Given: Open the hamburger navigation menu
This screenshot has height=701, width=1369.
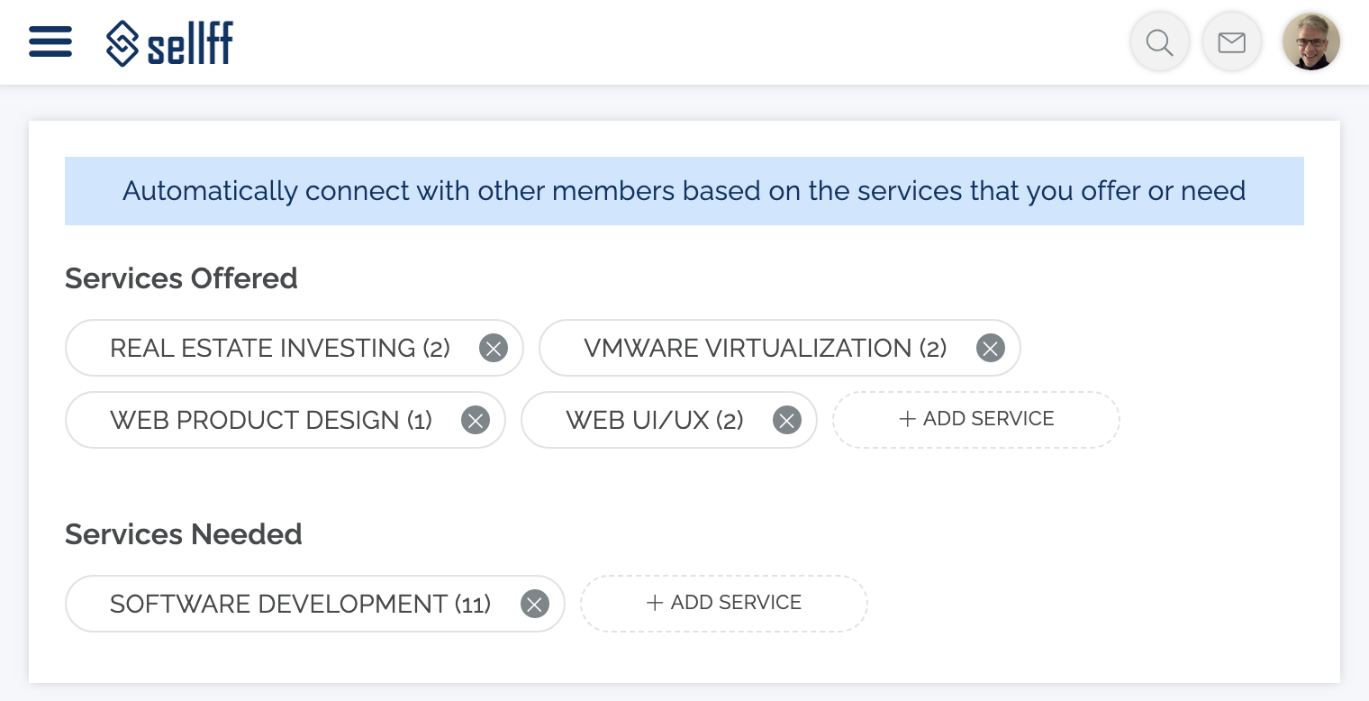Looking at the screenshot, I should (50, 42).
